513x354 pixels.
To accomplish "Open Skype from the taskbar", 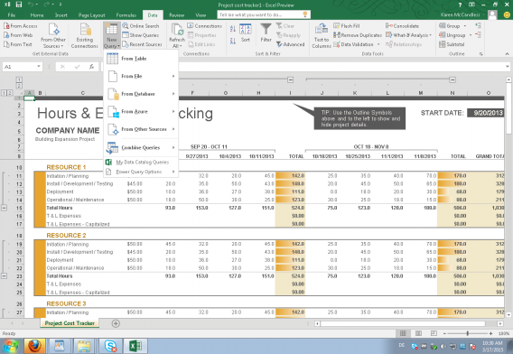I will pos(110,346).
